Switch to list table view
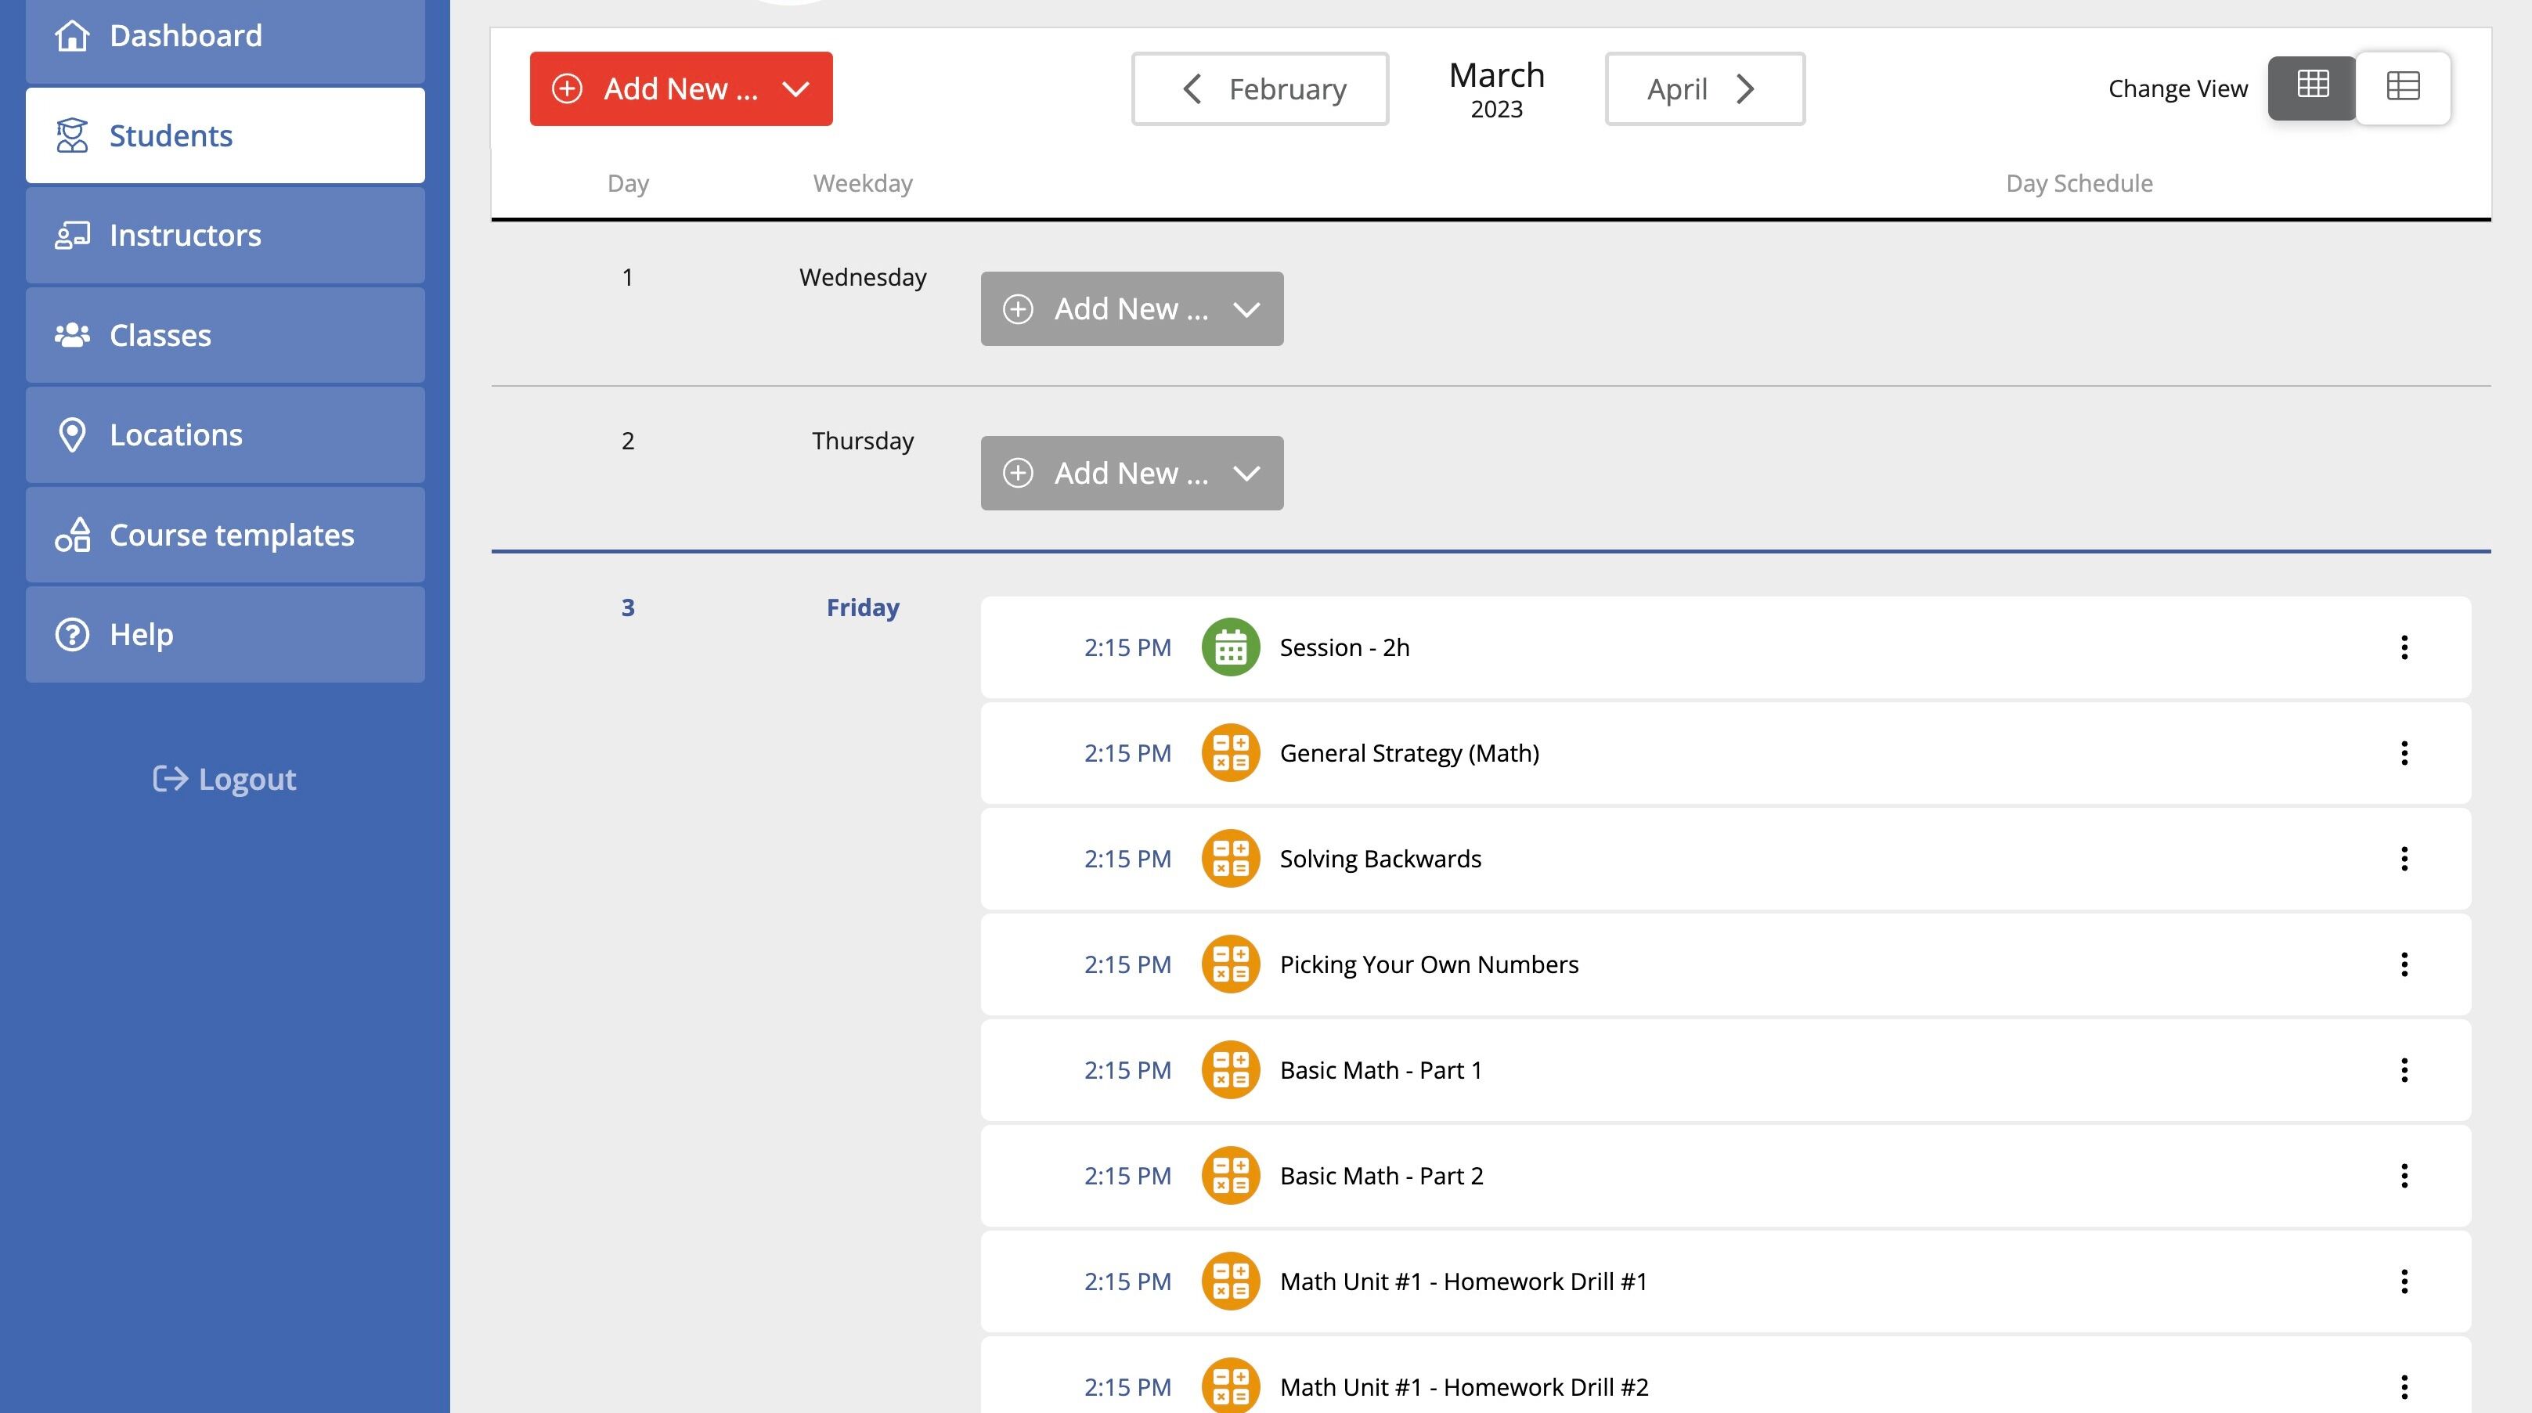 (2402, 88)
